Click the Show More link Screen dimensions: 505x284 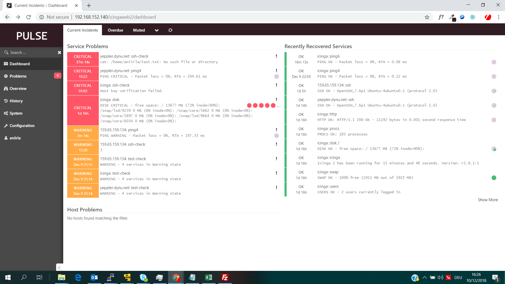tap(488, 200)
